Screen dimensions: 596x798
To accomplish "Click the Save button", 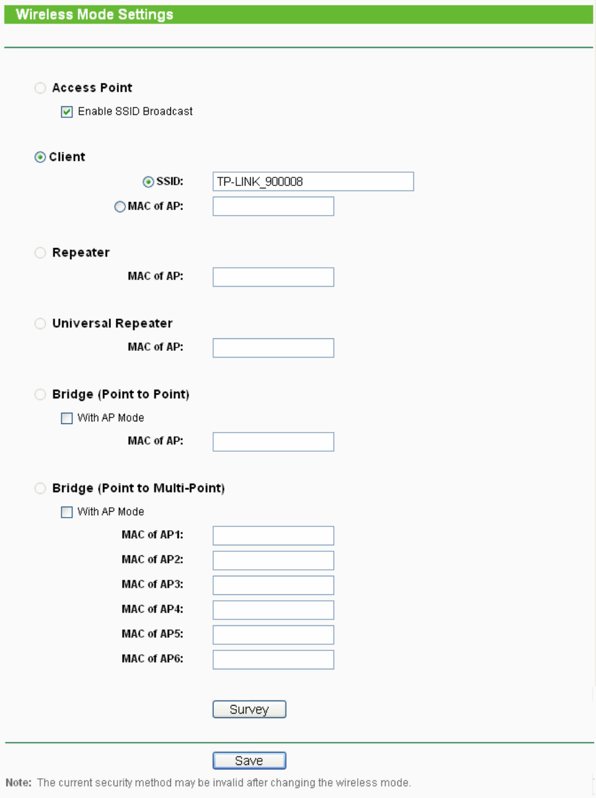I will pos(249,761).
